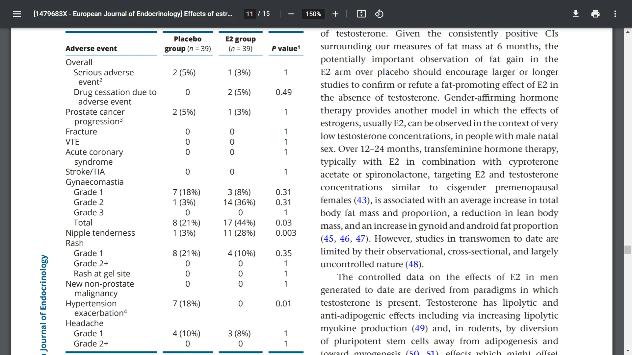Select the page number field showing 11
This screenshot has height=355, width=632.
click(x=250, y=14)
